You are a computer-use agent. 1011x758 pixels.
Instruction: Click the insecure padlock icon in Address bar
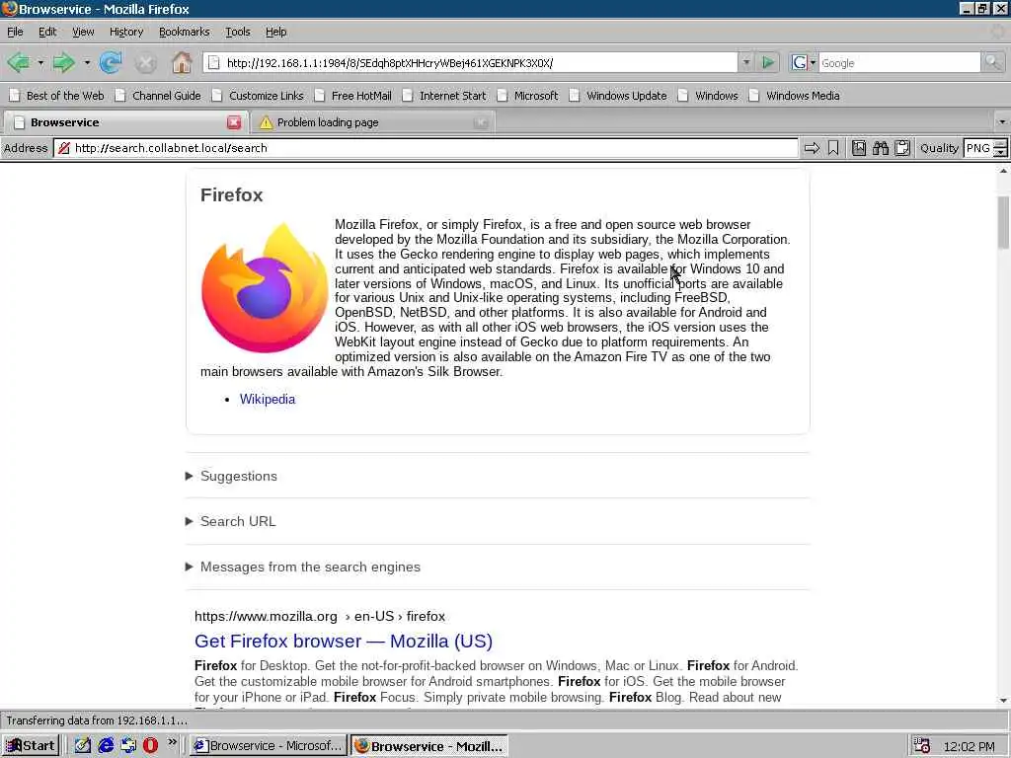pyautogui.click(x=64, y=148)
